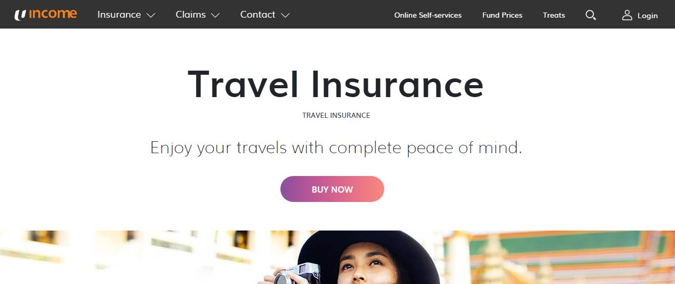Click the peace of mind tagline text
This screenshot has width=675, height=284.
[x=336, y=148]
